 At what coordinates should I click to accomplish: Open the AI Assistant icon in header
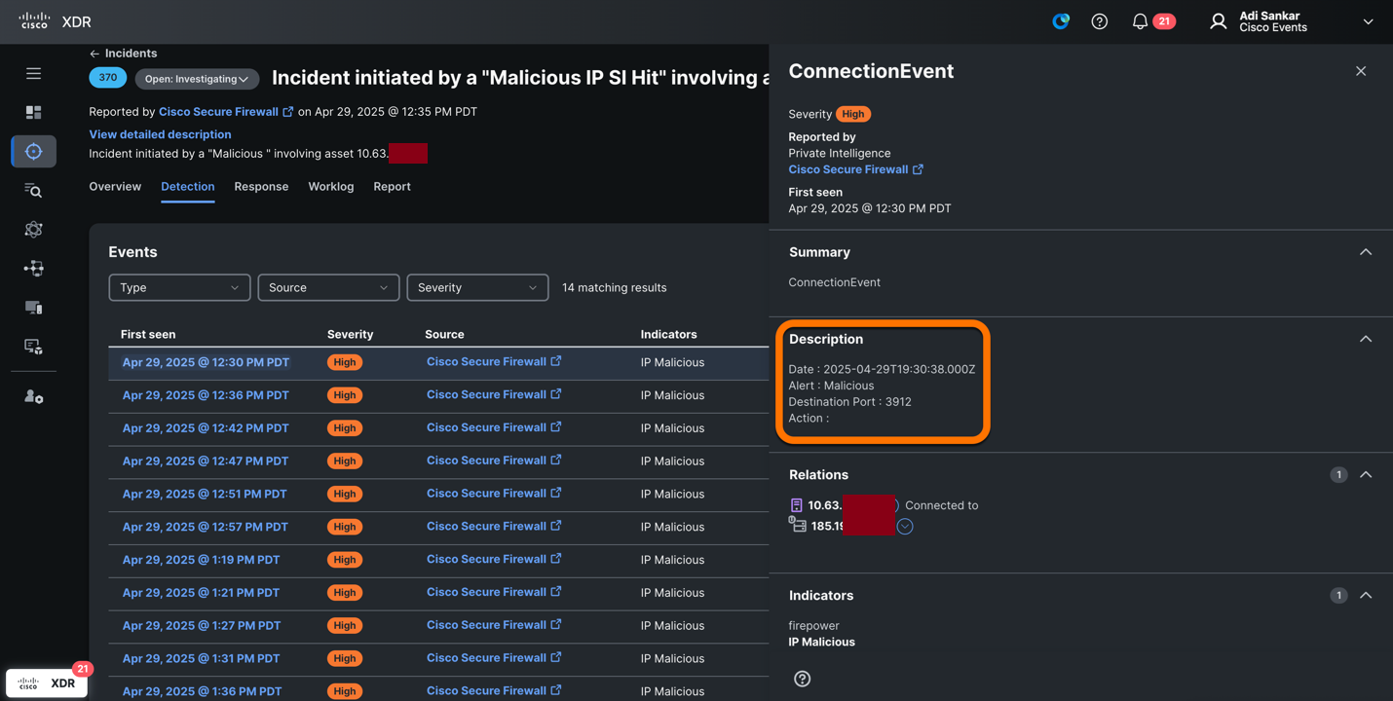(1061, 21)
